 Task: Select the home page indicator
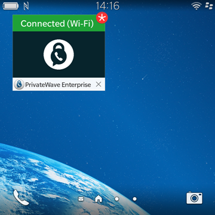[99, 198]
